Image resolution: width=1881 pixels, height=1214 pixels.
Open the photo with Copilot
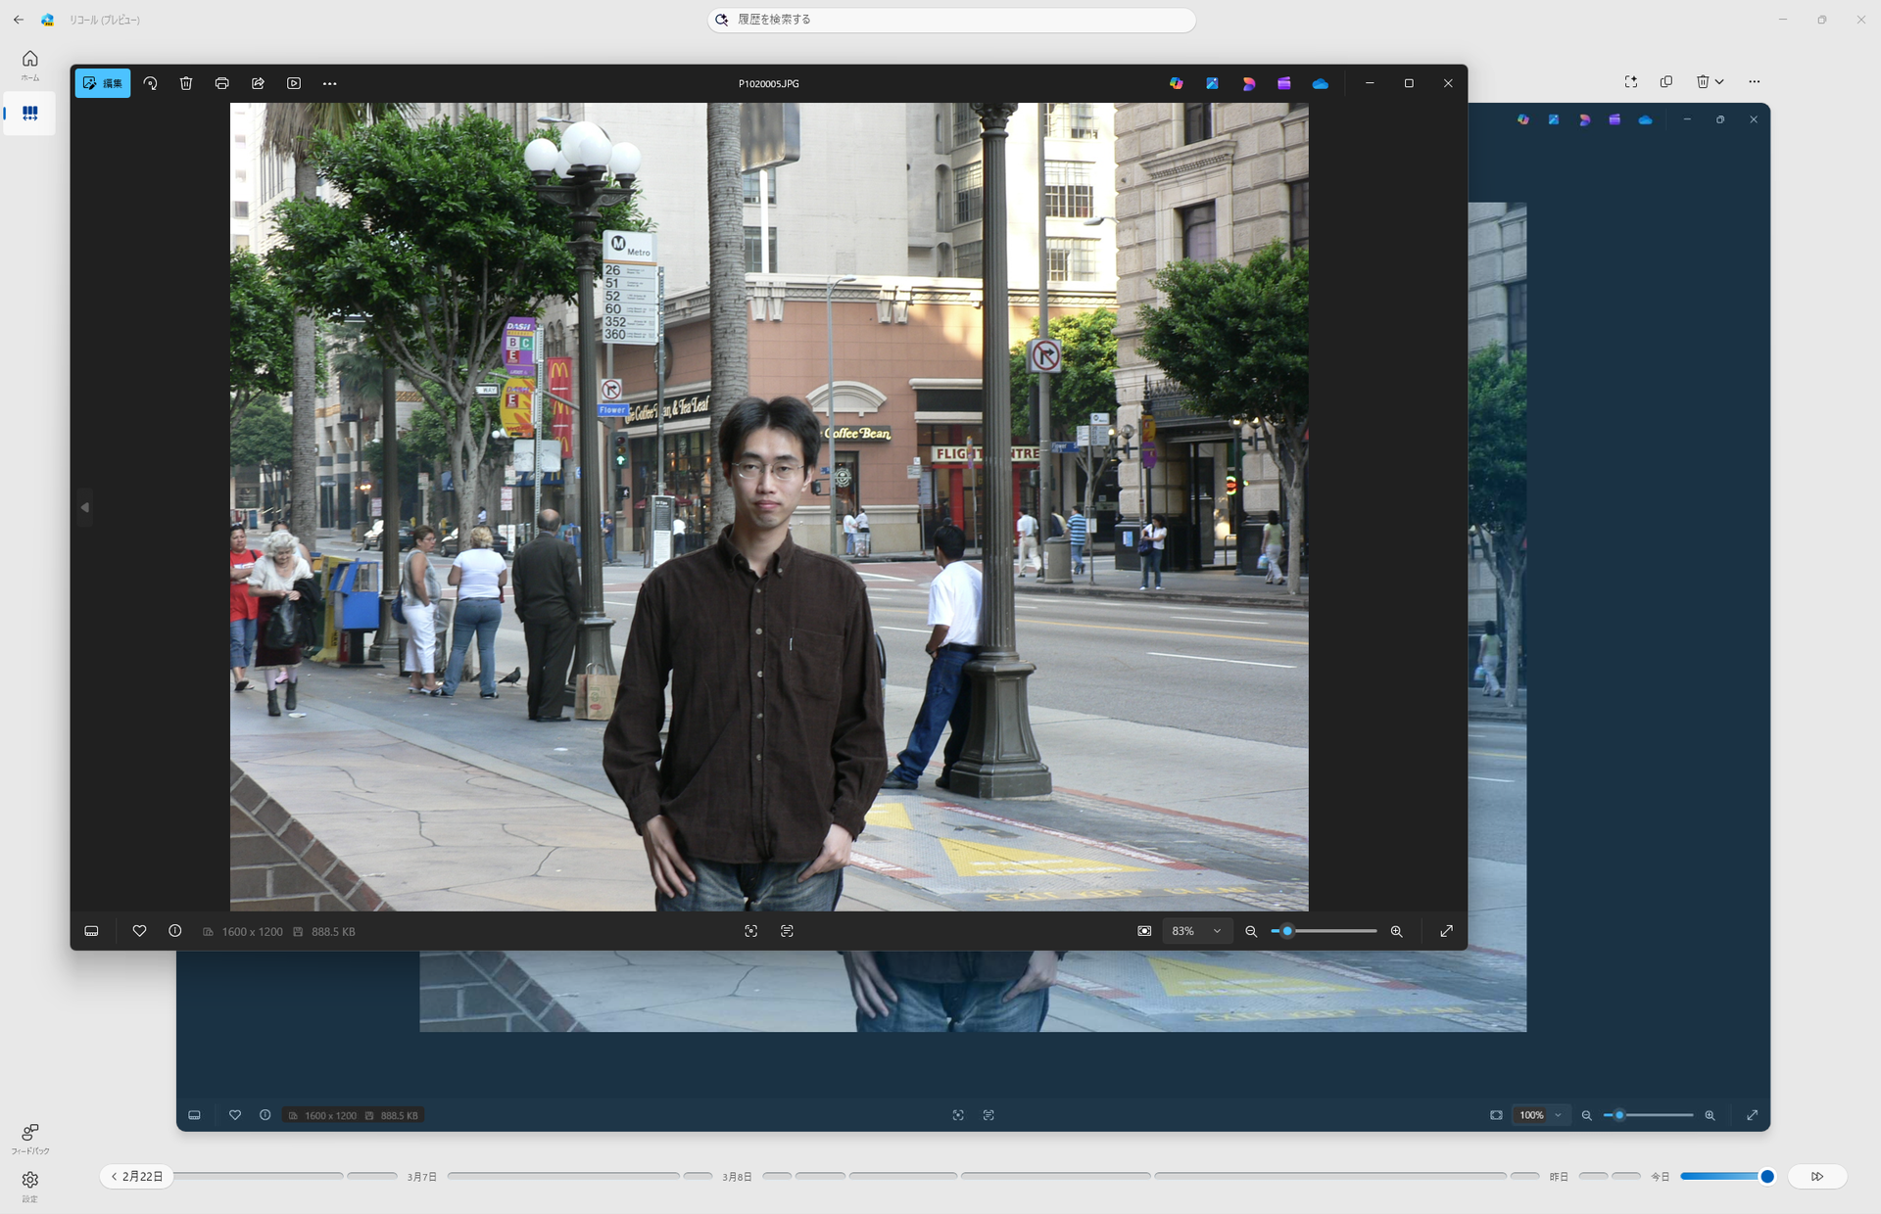pyautogui.click(x=1176, y=83)
